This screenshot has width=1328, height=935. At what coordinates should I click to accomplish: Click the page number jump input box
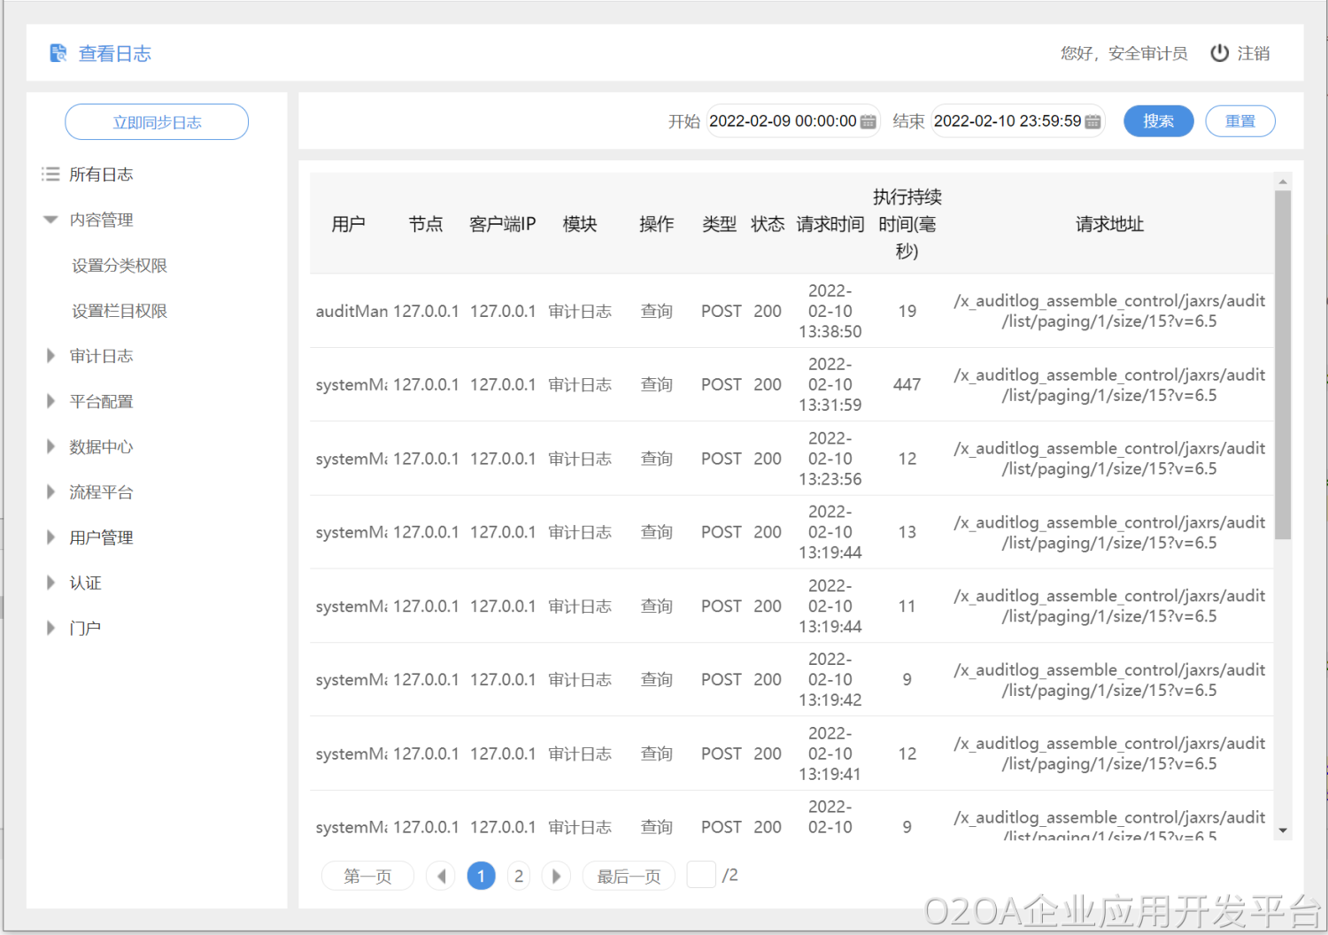(701, 875)
